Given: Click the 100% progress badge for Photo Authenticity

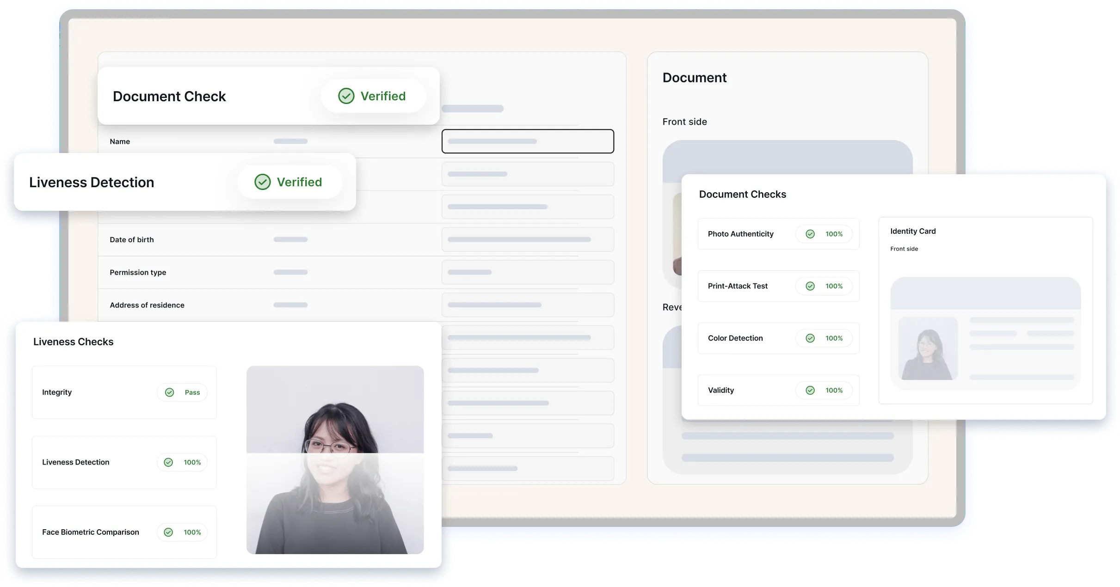Looking at the screenshot, I should 824,234.
